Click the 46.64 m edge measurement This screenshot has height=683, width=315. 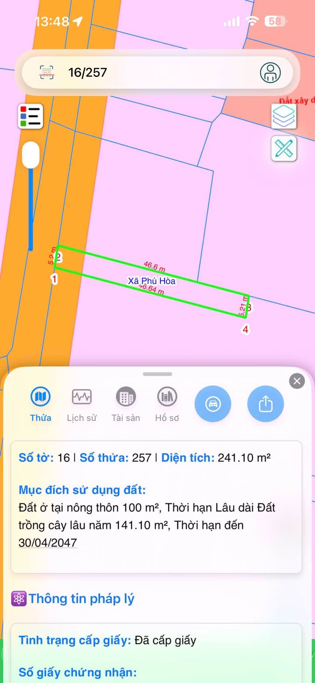(151, 289)
